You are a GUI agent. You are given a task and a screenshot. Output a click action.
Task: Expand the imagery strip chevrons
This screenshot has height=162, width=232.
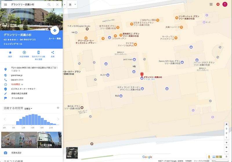pos(226,157)
